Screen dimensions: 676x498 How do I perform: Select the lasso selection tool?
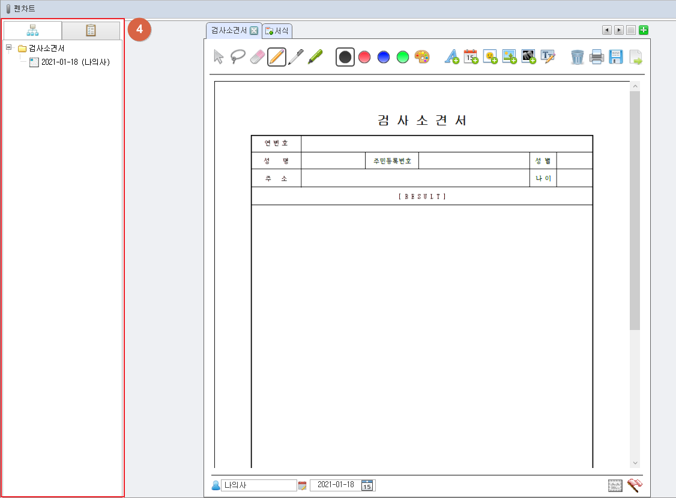pyautogui.click(x=238, y=57)
